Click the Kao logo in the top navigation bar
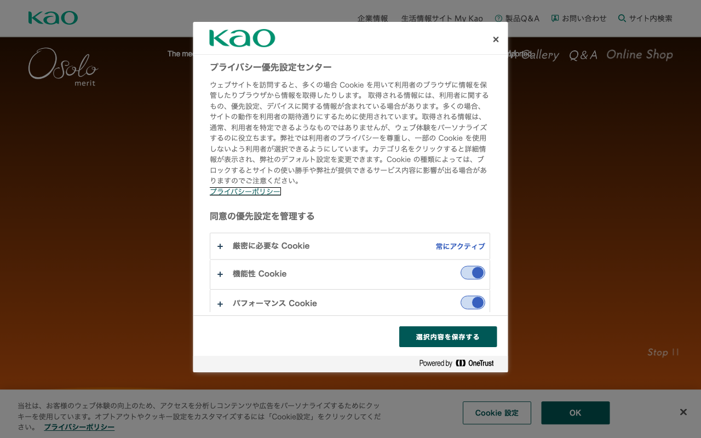The image size is (701, 438). point(53,18)
